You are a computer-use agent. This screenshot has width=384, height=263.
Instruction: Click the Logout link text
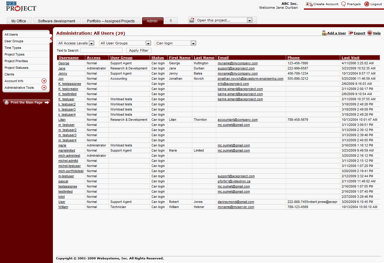click(x=376, y=4)
